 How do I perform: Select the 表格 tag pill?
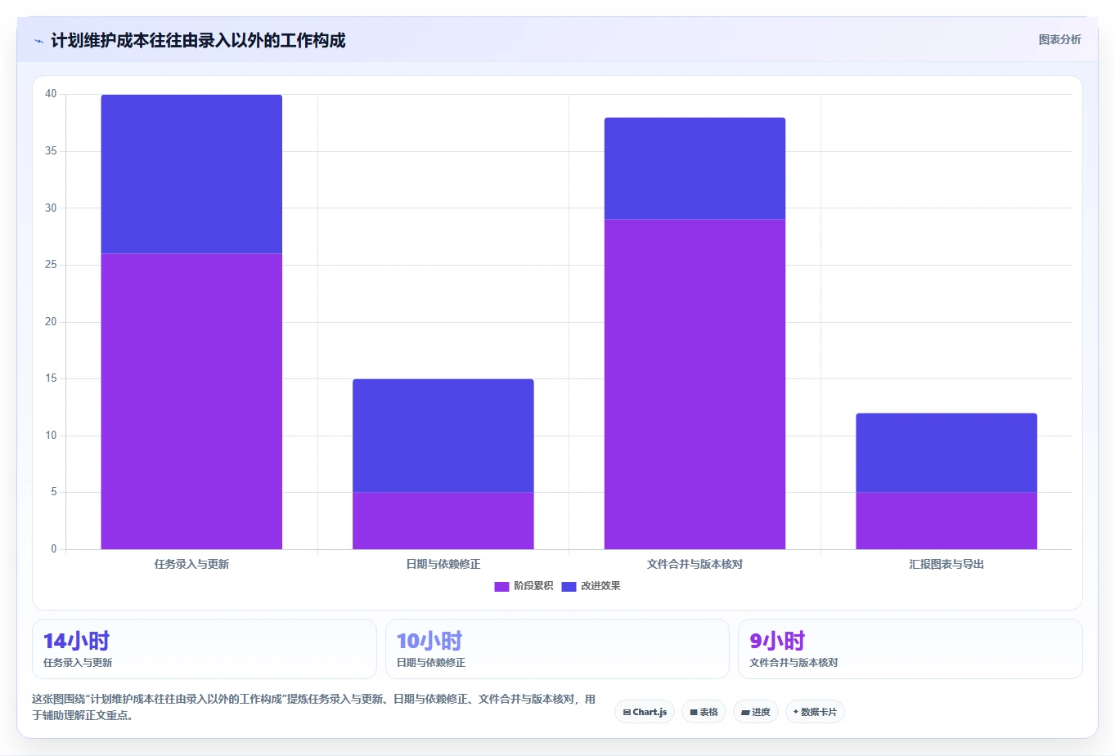(704, 712)
